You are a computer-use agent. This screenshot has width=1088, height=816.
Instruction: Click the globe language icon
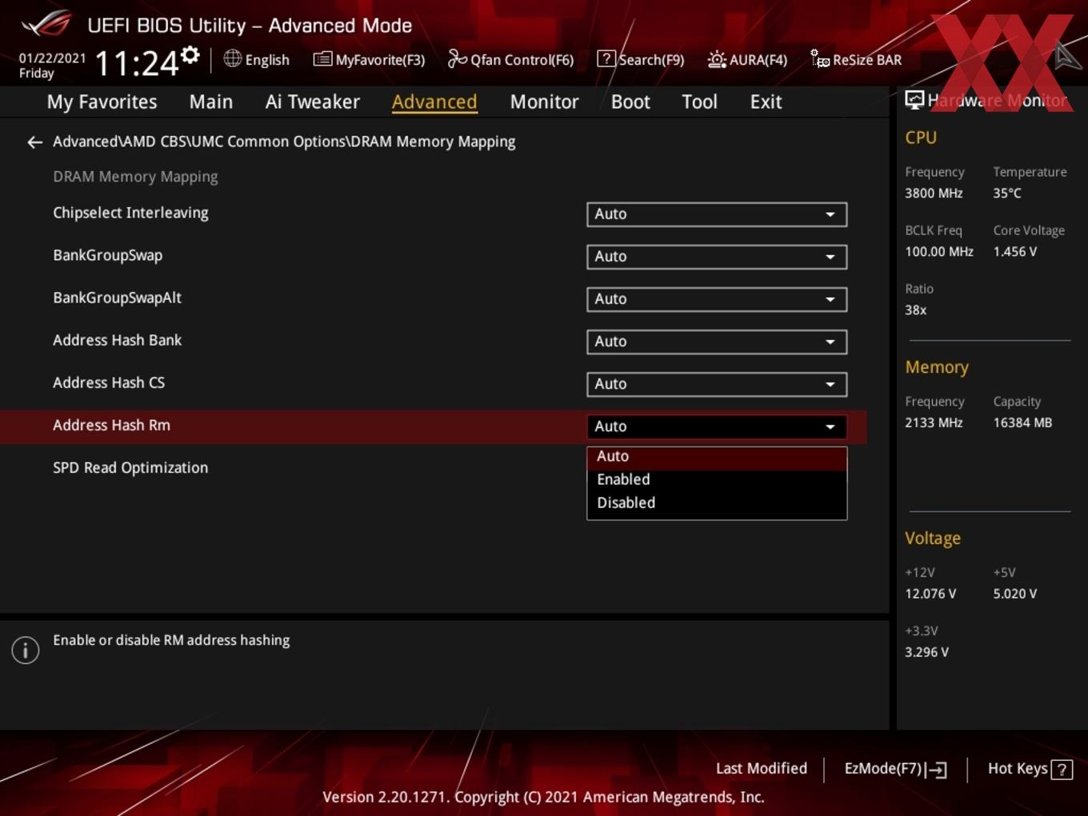(232, 58)
